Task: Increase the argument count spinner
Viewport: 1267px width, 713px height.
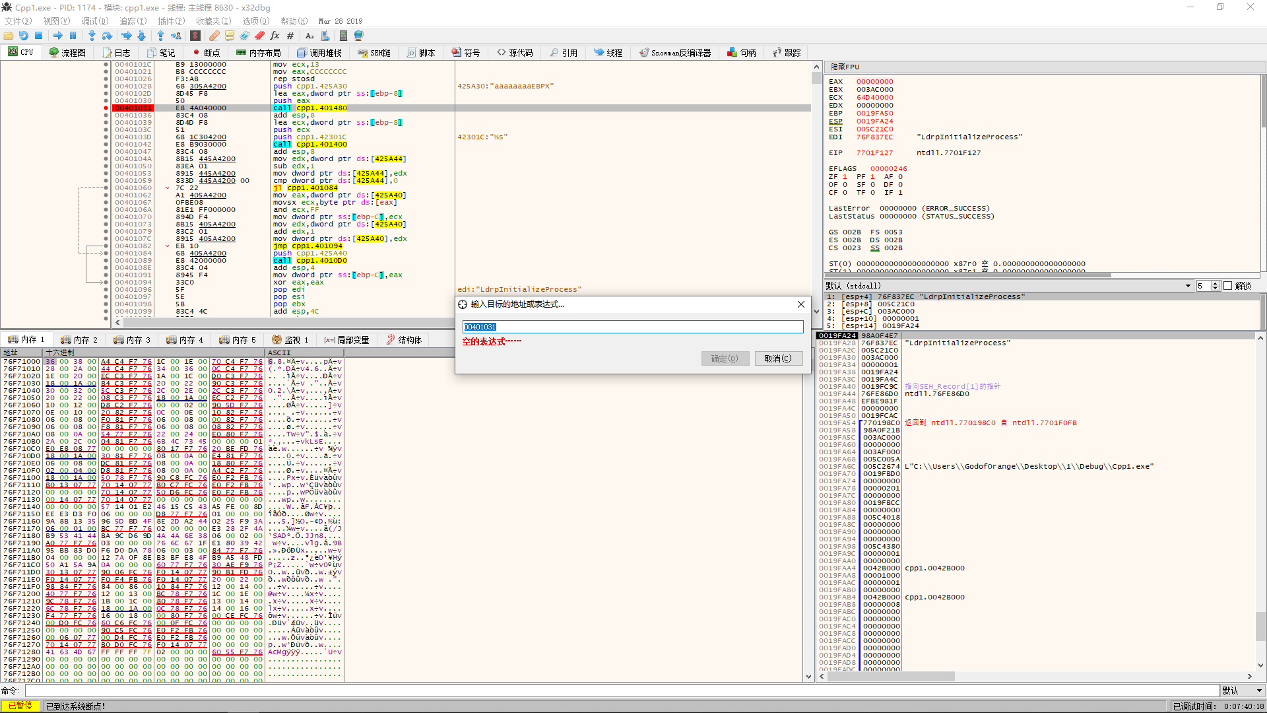Action: [1216, 283]
